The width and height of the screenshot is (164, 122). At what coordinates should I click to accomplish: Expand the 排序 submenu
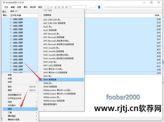20,82
